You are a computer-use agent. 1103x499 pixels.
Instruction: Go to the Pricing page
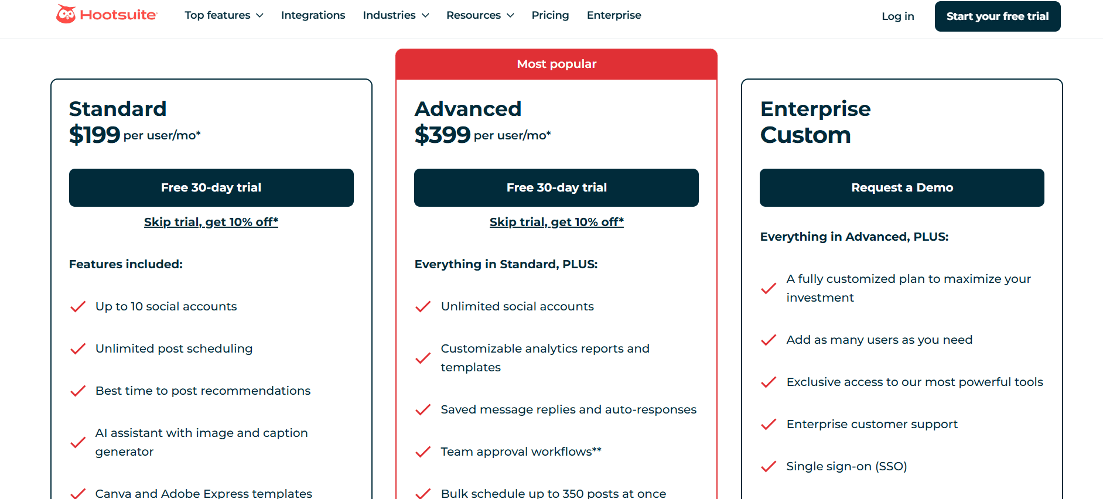click(550, 15)
